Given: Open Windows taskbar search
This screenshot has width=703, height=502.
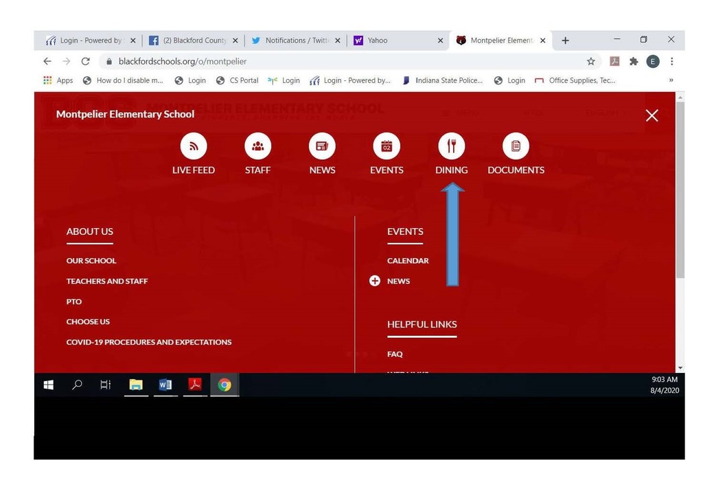Looking at the screenshot, I should [x=77, y=385].
